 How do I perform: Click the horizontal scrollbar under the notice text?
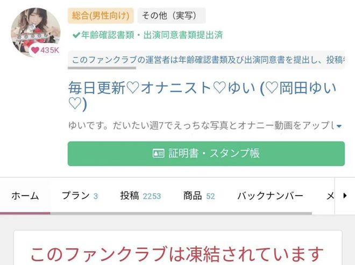coord(102,68)
